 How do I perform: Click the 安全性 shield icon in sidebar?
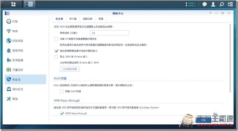click(x=9, y=79)
